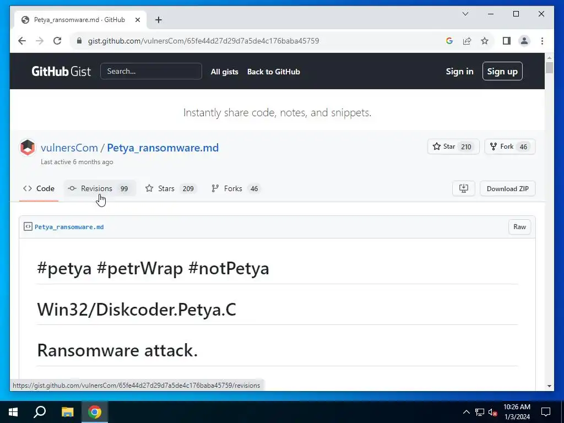Go Back to GitHub
The image size is (564, 423).
click(x=273, y=72)
